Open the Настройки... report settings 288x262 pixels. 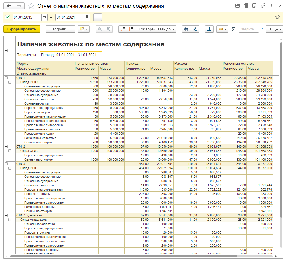pos(60,29)
